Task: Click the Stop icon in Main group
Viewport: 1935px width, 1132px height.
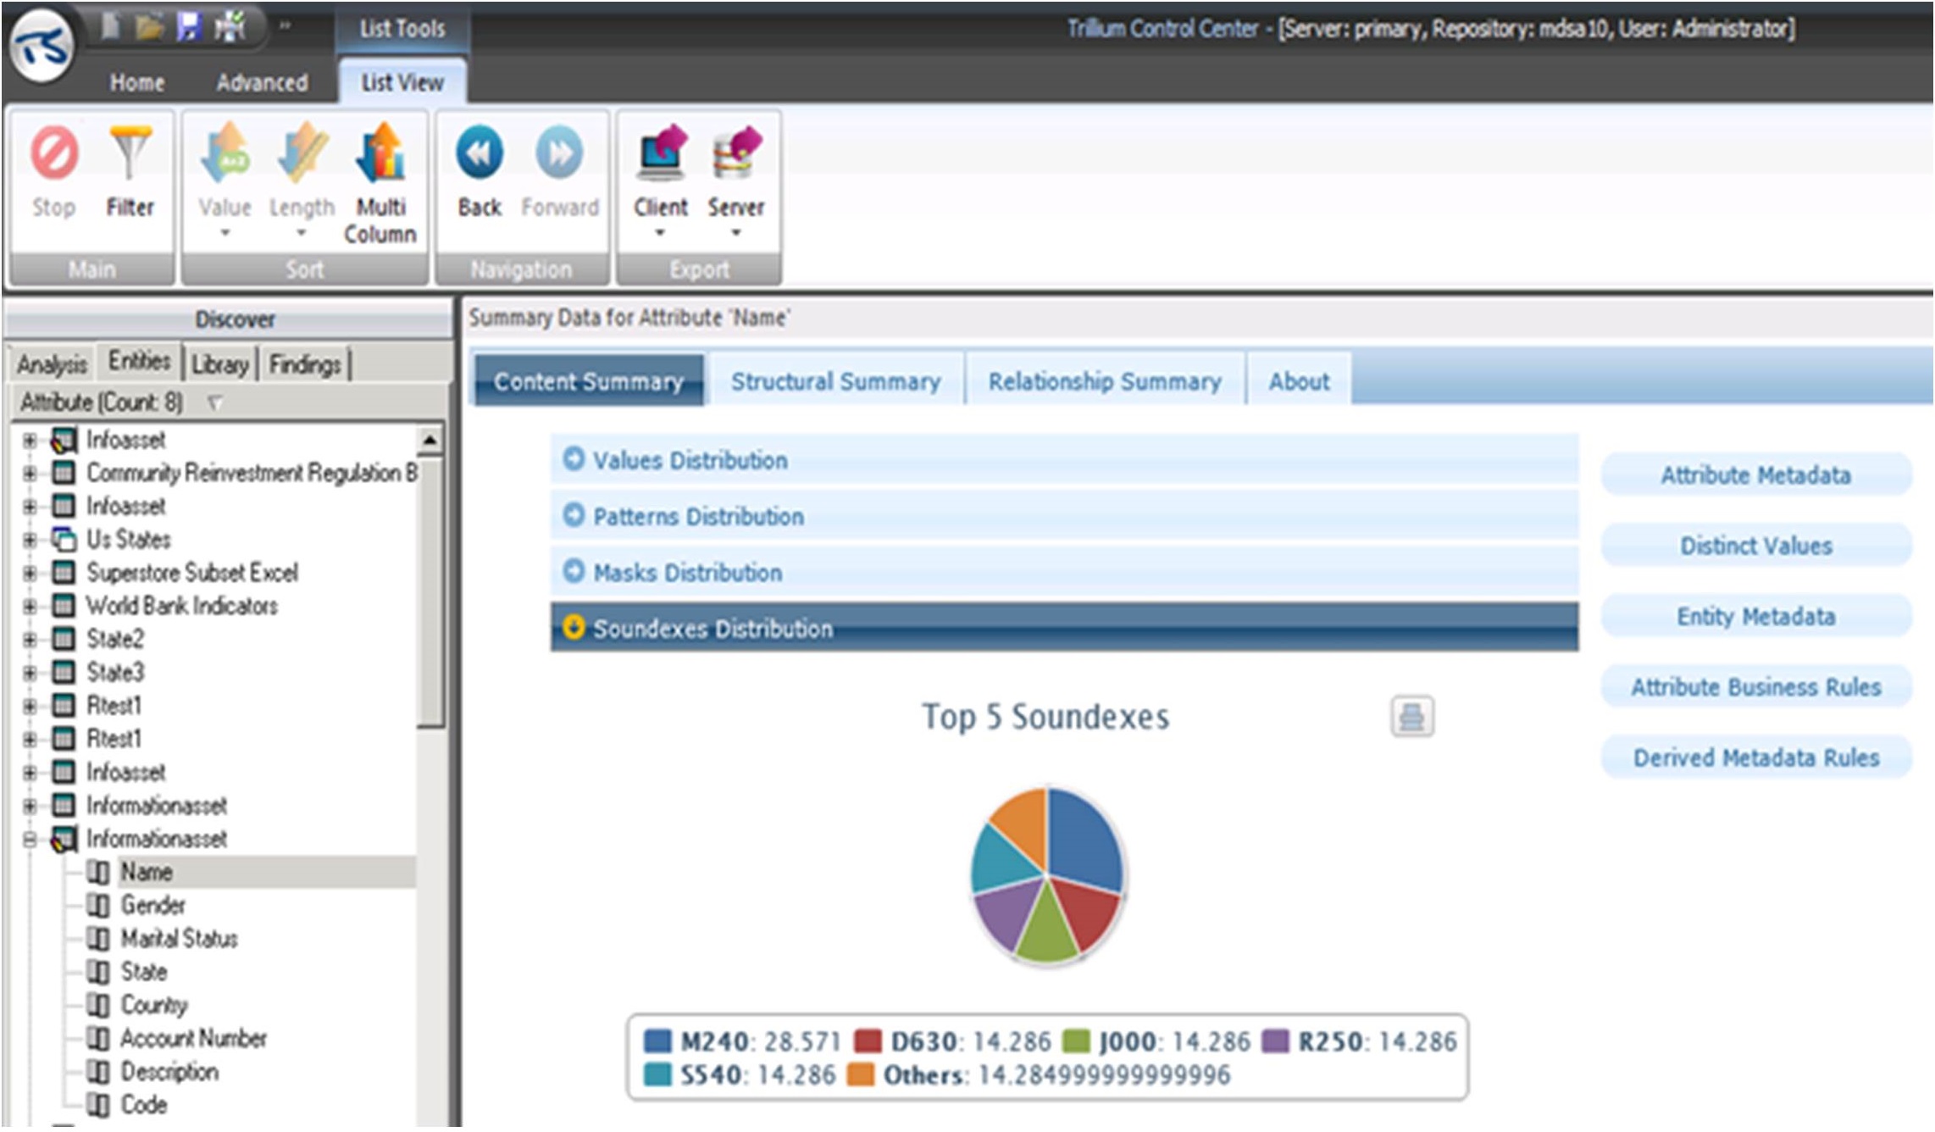Action: (54, 153)
